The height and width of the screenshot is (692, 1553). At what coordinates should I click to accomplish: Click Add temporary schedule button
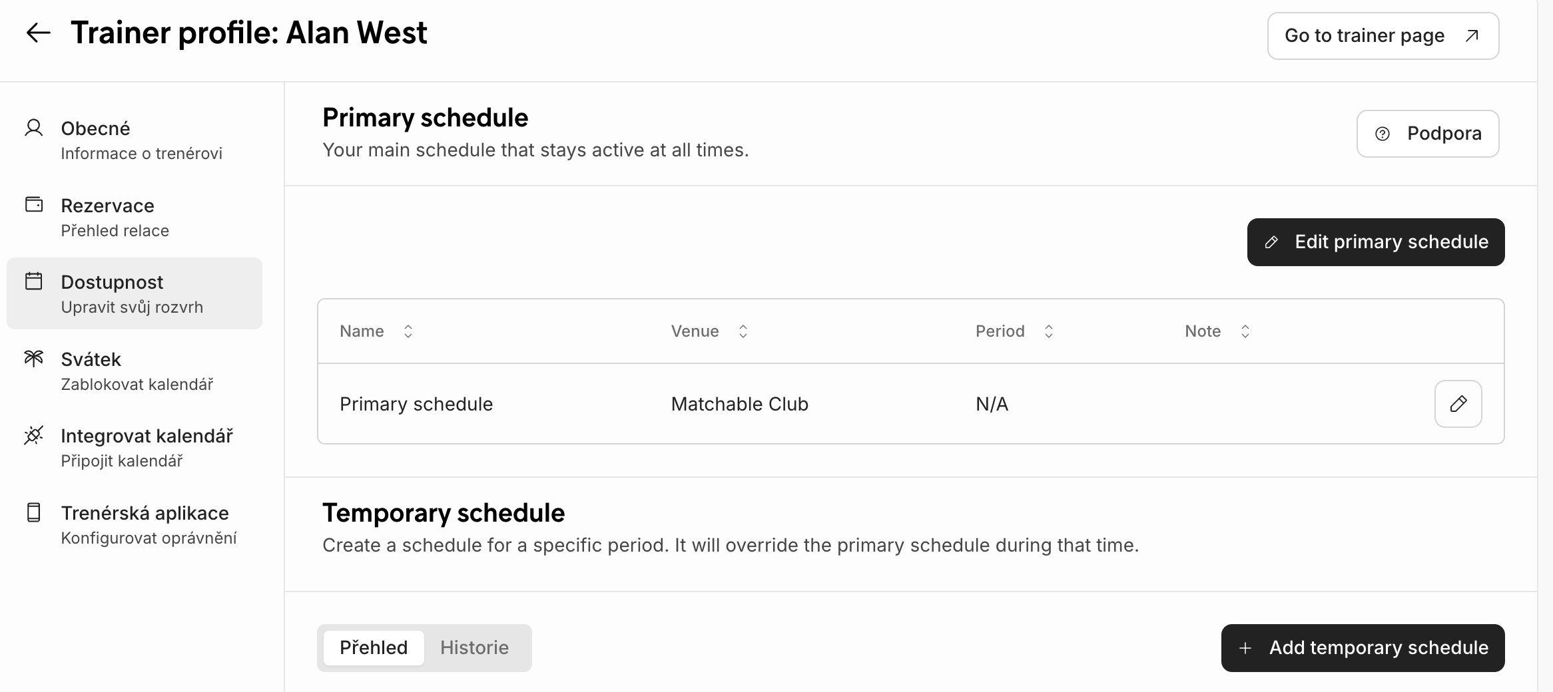(x=1363, y=647)
